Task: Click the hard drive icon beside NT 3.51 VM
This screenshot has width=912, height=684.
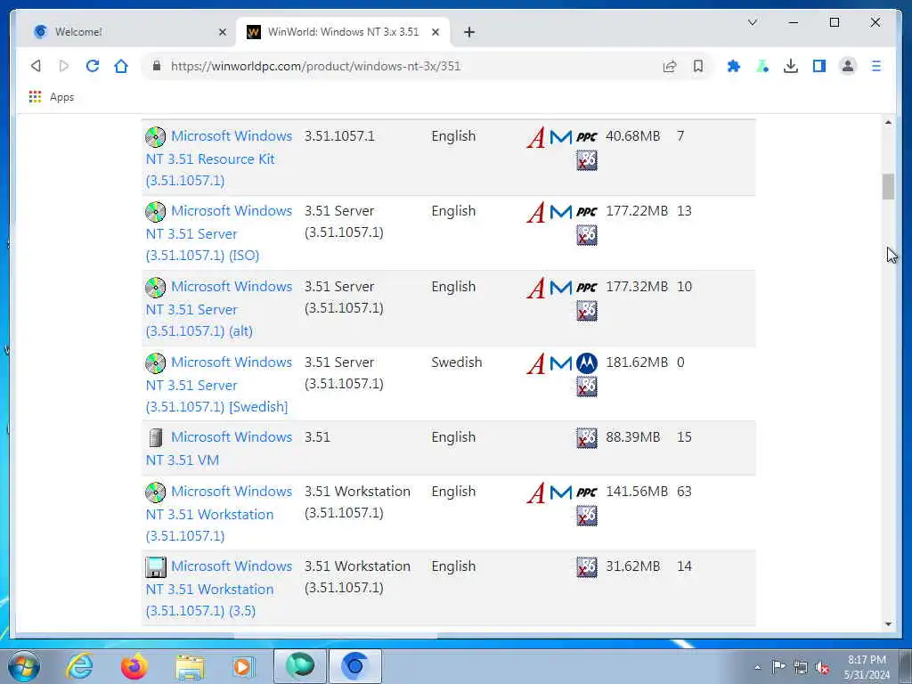Action: (155, 438)
